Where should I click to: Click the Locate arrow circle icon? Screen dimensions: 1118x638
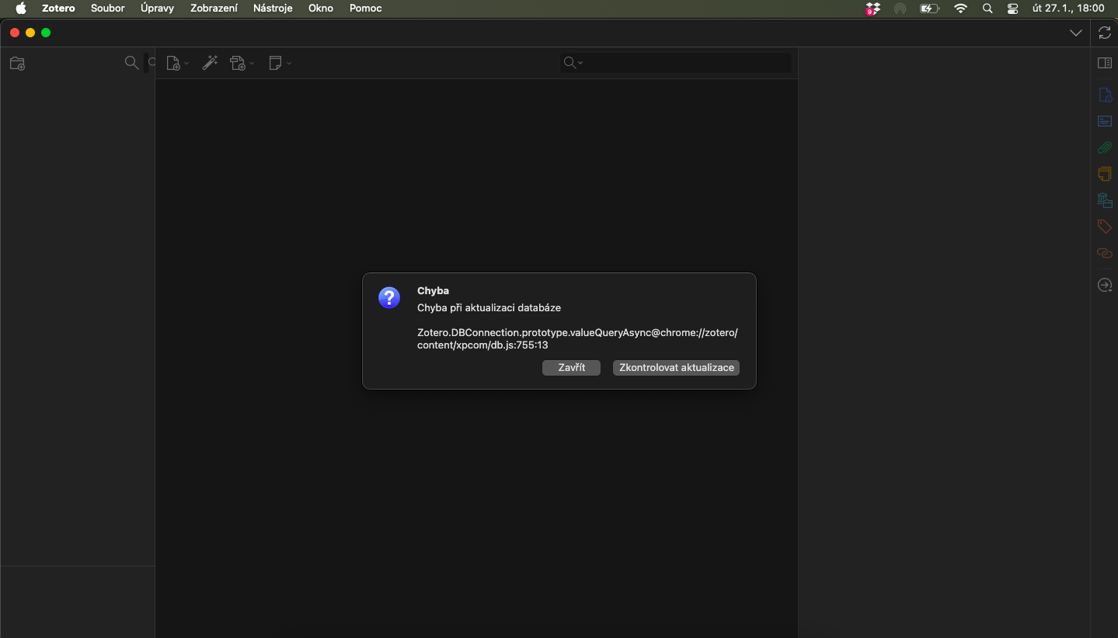1104,285
